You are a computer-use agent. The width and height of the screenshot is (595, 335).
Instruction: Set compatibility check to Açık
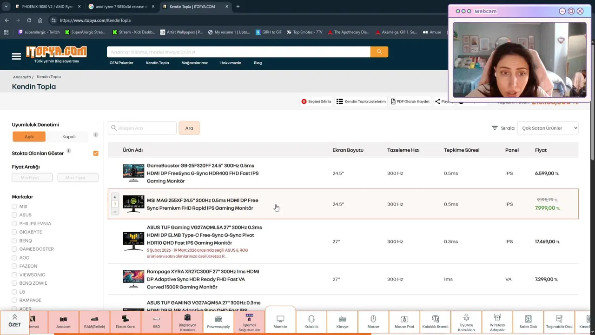(29, 137)
